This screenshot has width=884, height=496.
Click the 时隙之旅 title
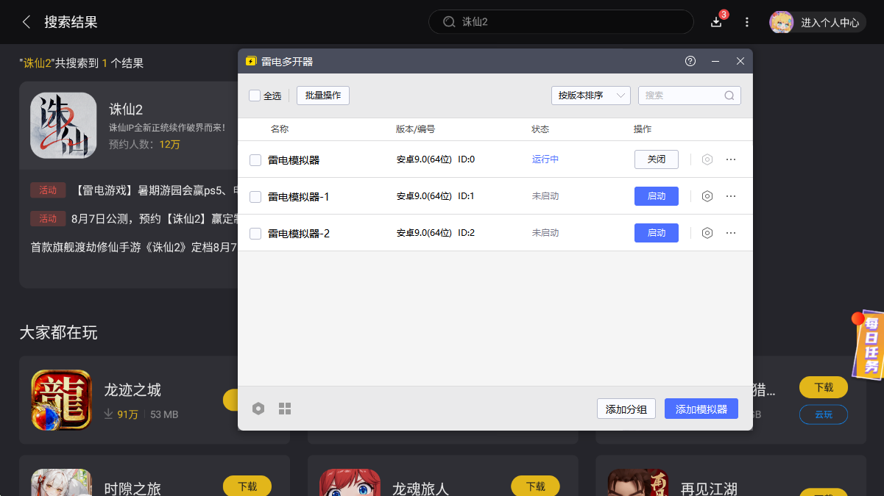[x=132, y=489]
